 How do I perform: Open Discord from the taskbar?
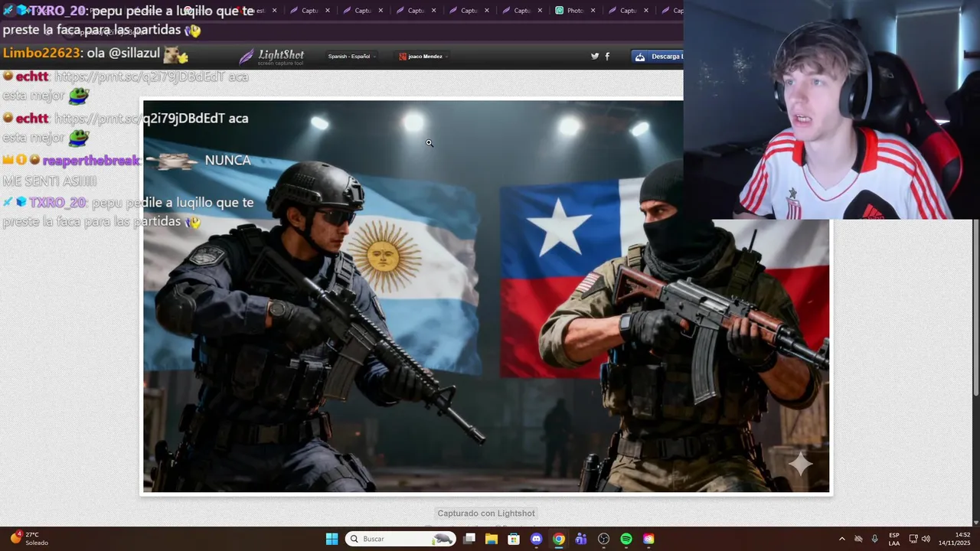(537, 539)
